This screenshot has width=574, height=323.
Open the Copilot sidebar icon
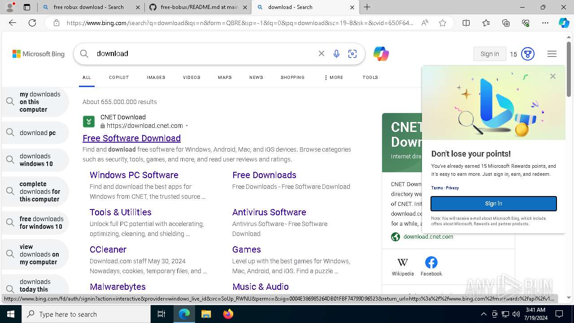coord(564,23)
